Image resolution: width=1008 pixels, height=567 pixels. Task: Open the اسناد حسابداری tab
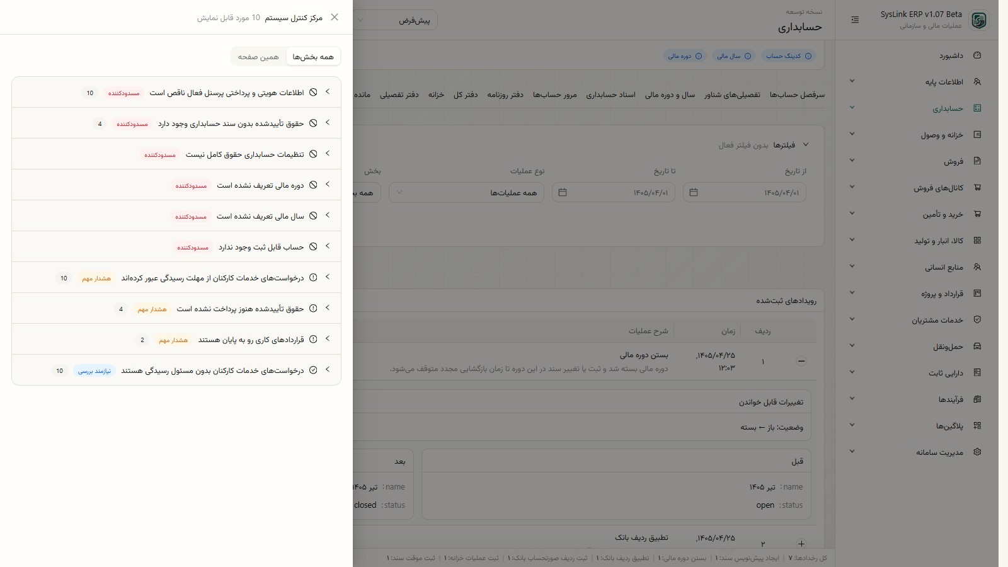(610, 94)
